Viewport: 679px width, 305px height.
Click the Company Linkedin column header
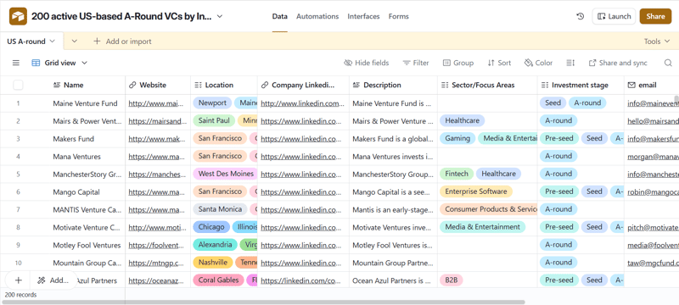[x=303, y=85]
